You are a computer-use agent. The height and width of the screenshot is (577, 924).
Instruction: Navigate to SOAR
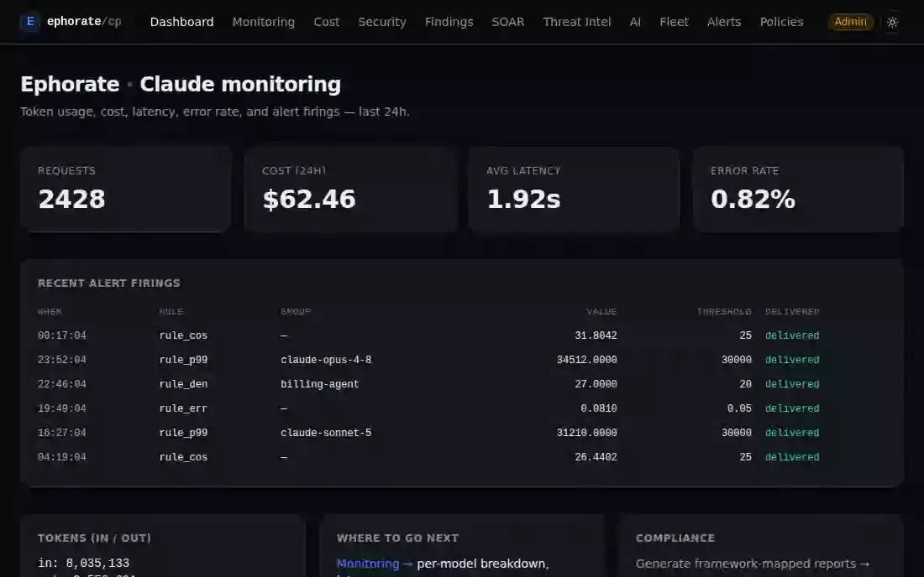pyautogui.click(x=508, y=22)
